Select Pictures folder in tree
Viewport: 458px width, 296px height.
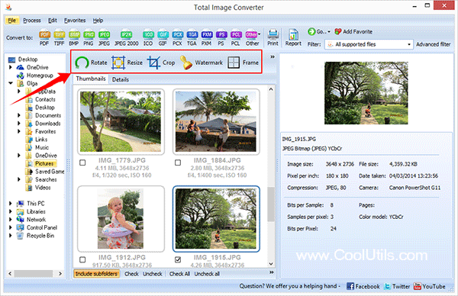pyautogui.click(x=44, y=163)
